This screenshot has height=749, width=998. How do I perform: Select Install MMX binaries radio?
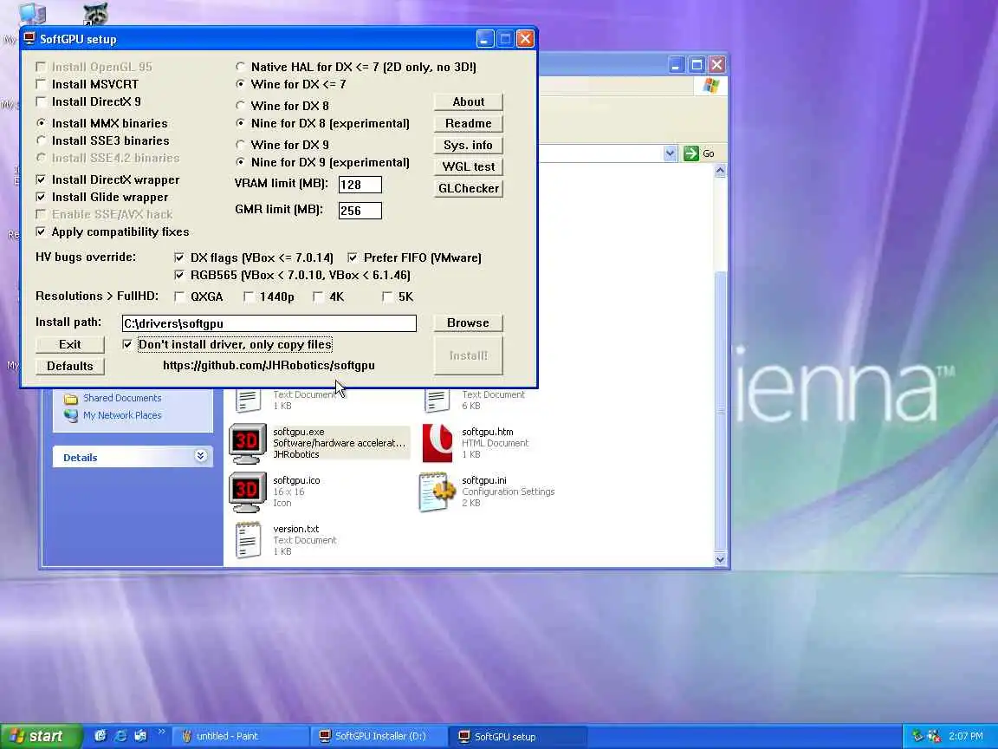coord(42,123)
